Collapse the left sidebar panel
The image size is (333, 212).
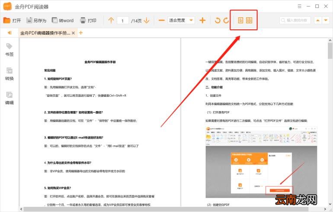click(10, 33)
